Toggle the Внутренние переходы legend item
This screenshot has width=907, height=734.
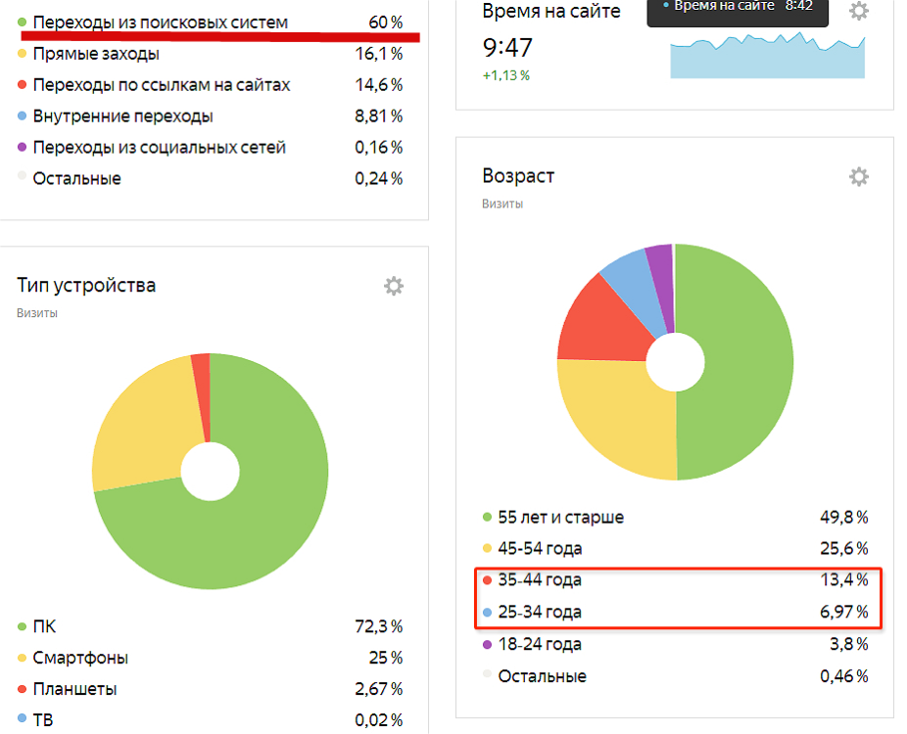point(122,116)
